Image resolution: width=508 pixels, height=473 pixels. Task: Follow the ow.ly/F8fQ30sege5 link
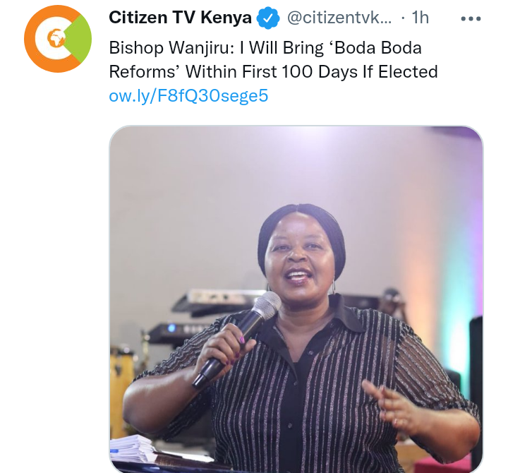coord(188,95)
